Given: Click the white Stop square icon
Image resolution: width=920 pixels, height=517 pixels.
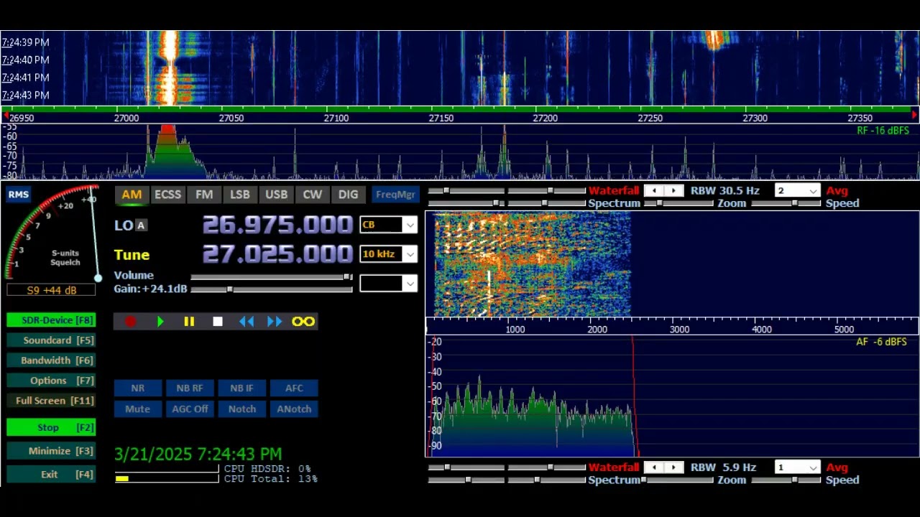Looking at the screenshot, I should 218,322.
